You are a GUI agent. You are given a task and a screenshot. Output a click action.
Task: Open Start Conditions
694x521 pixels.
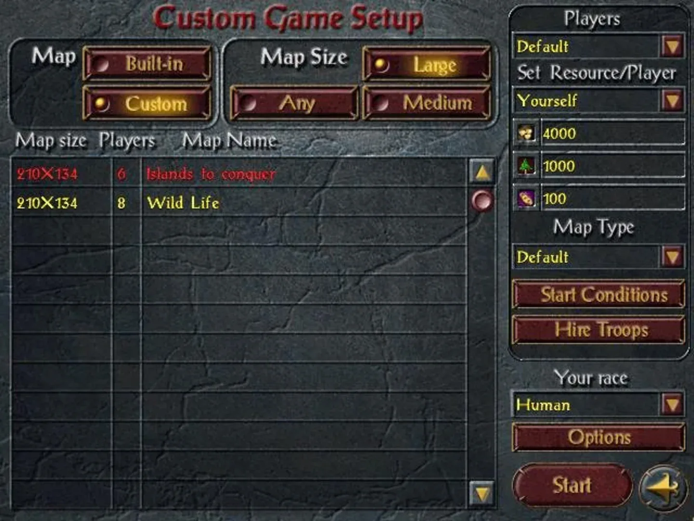pos(599,294)
